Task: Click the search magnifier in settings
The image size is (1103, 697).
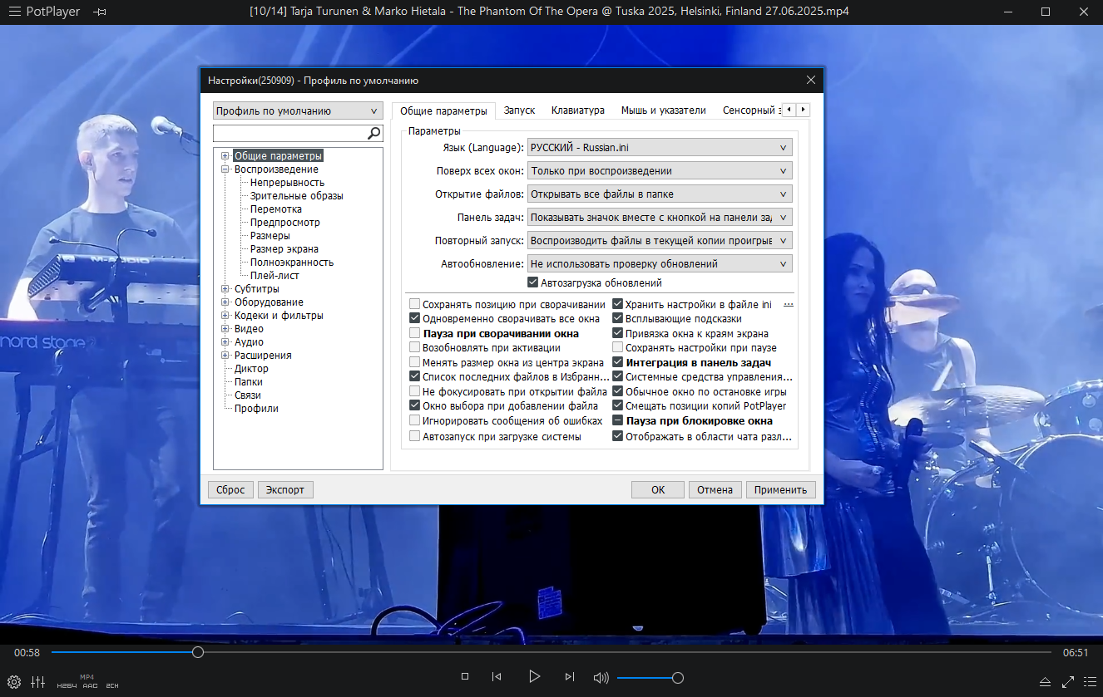Action: [374, 133]
